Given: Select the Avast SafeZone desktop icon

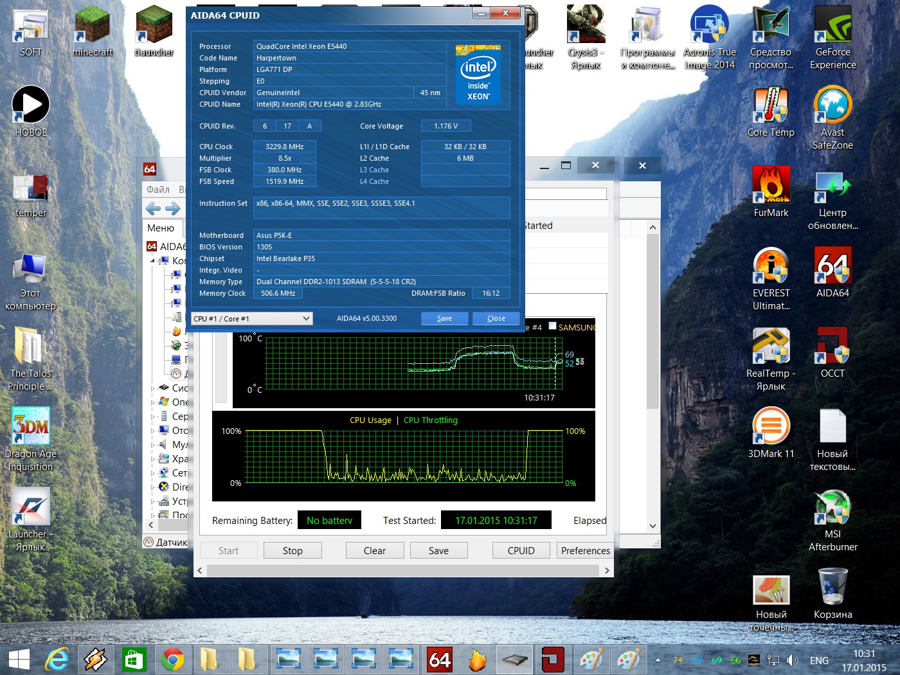Looking at the screenshot, I should pyautogui.click(x=833, y=118).
